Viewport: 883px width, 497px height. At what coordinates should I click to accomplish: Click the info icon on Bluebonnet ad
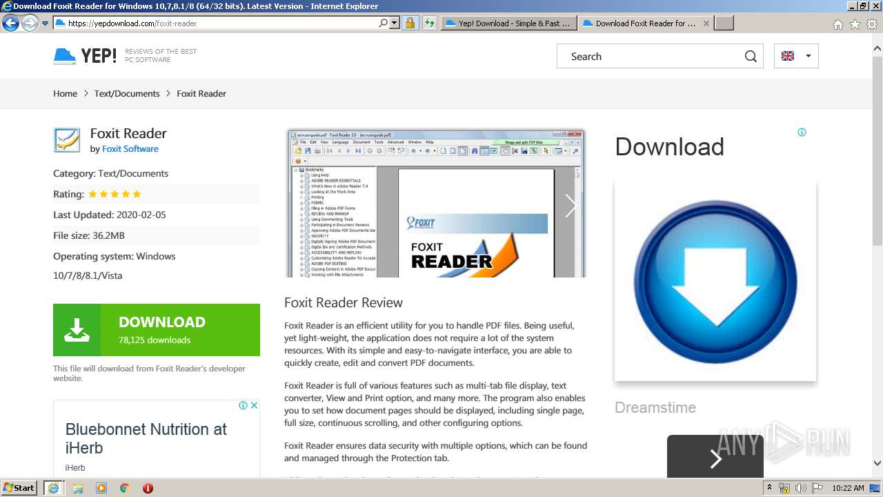tap(244, 405)
